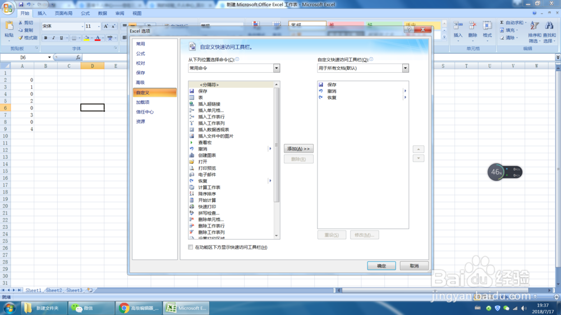561x315 pixels.
Task: Click the 取消 button
Action: [x=414, y=266]
